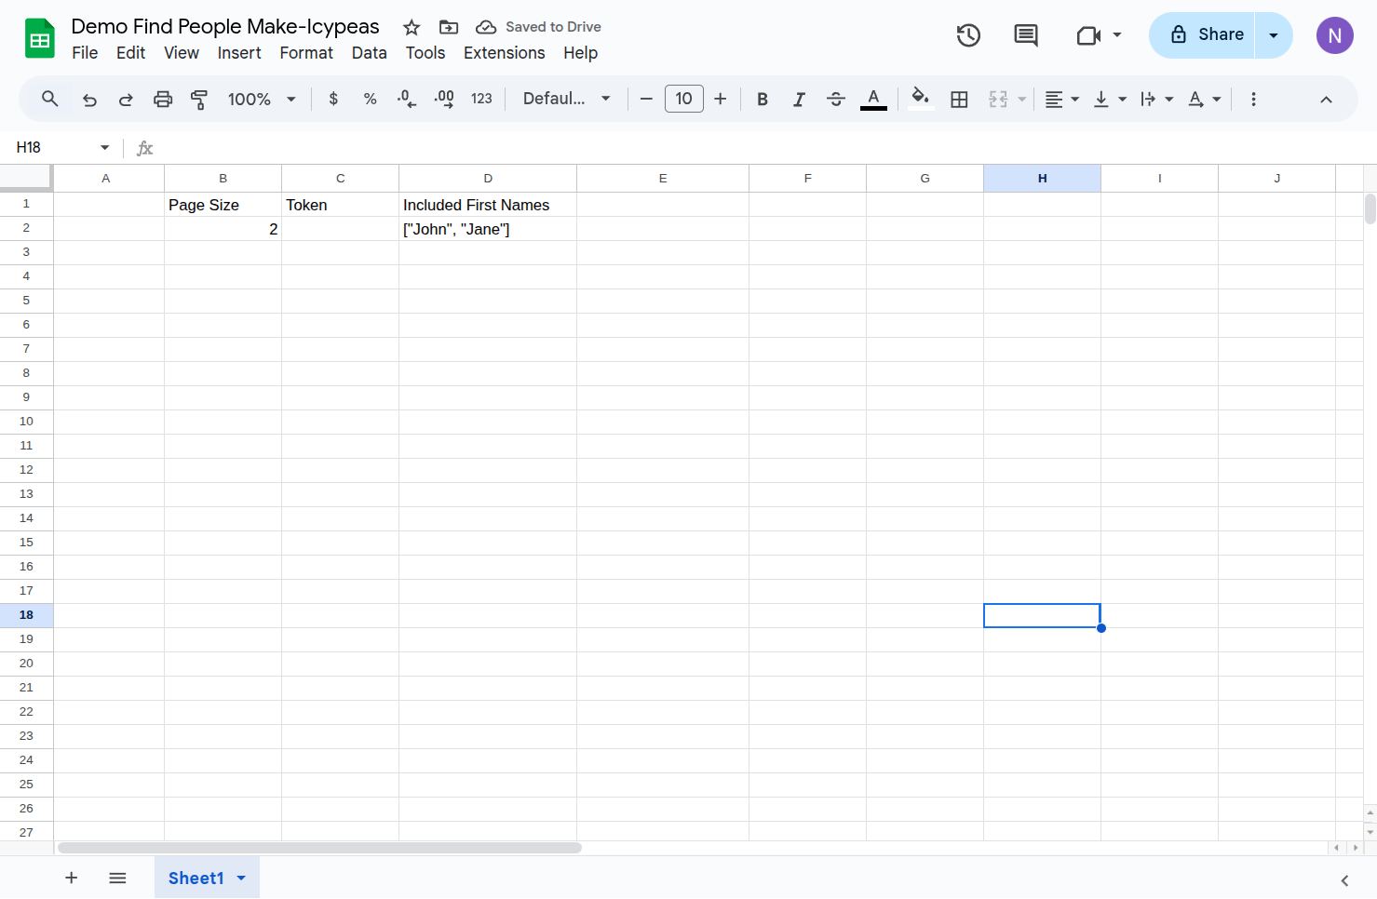Activate the paint format tool
1377x899 pixels.
click(x=199, y=99)
